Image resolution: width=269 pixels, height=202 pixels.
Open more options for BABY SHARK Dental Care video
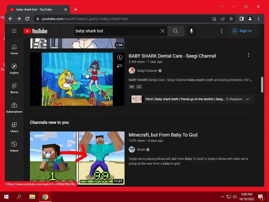click(249, 55)
